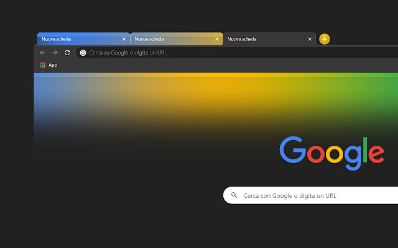Reload the page
The image size is (398, 248).
click(67, 53)
